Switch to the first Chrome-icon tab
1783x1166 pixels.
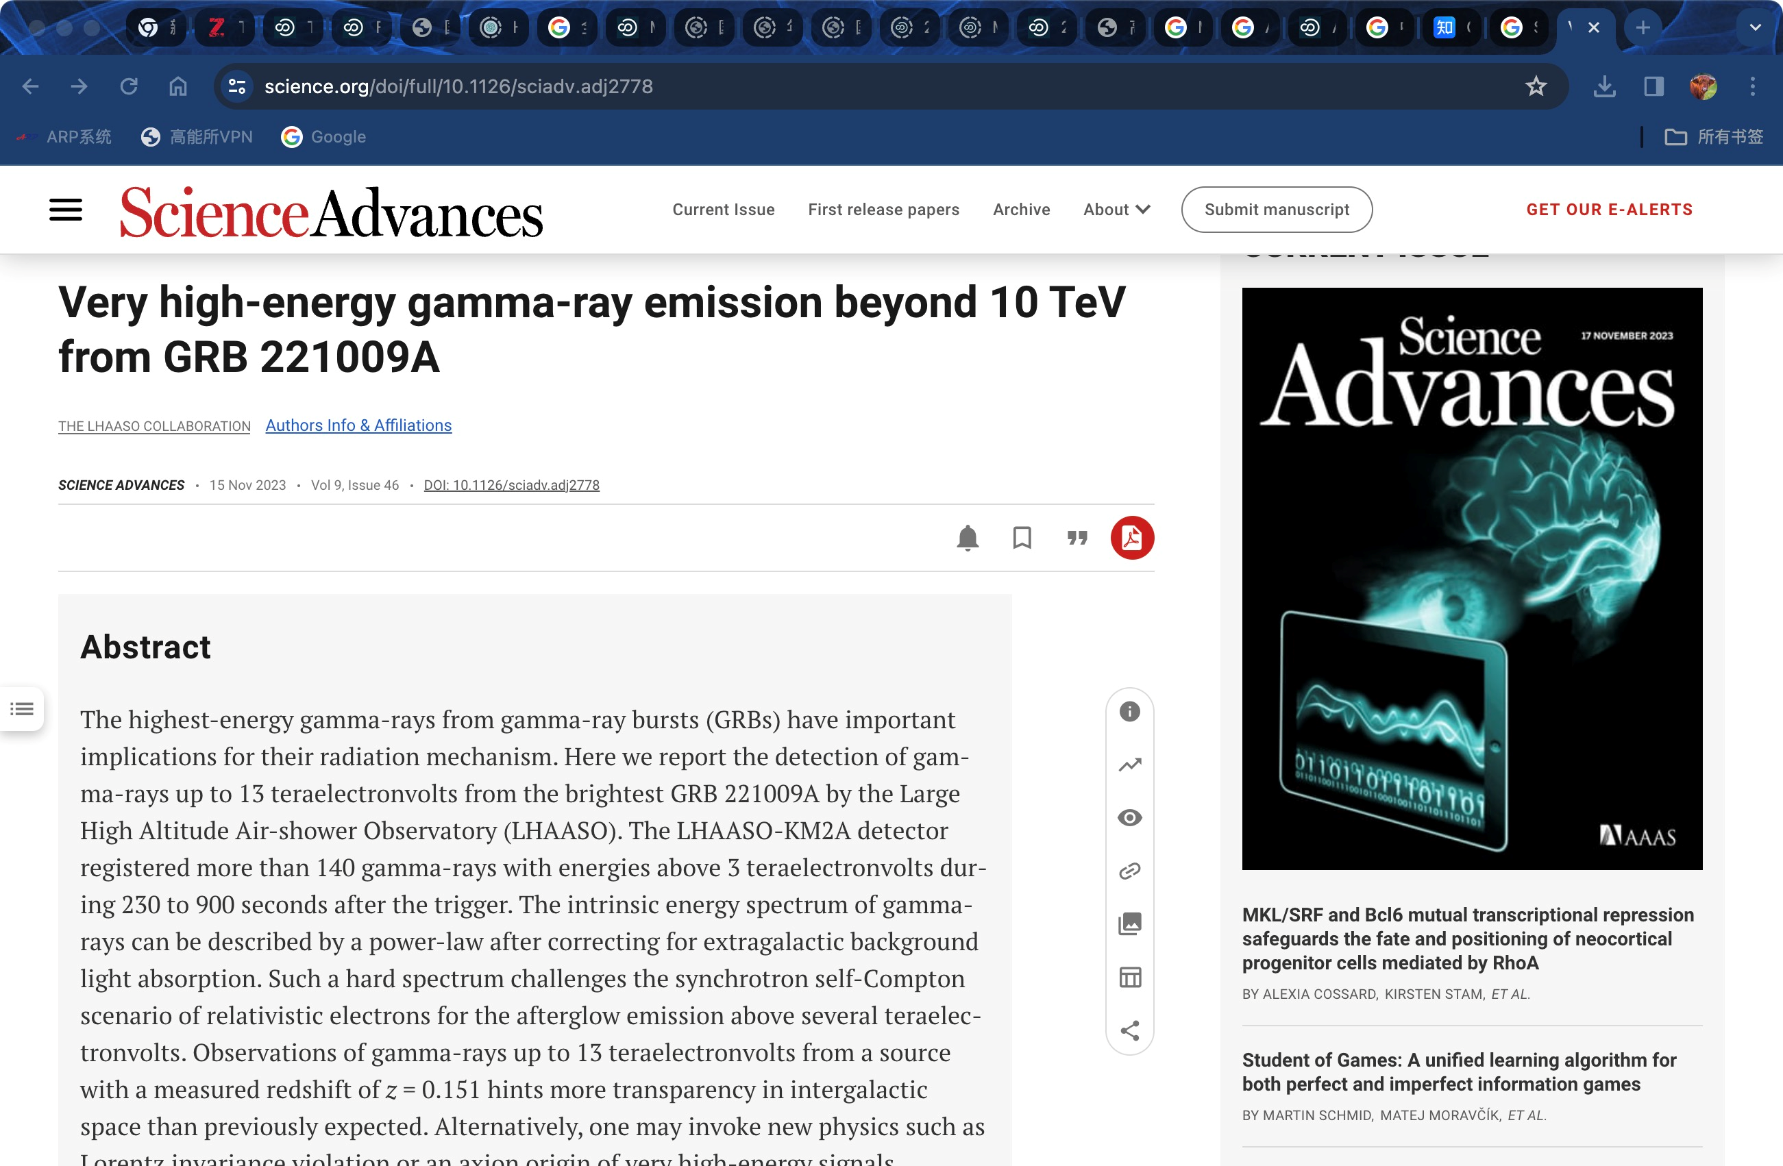156,27
